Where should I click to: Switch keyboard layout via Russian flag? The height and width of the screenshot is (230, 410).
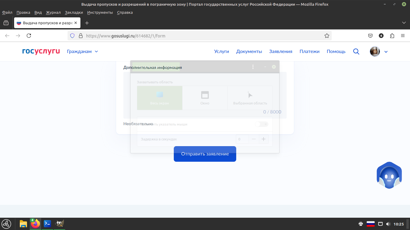point(371,224)
